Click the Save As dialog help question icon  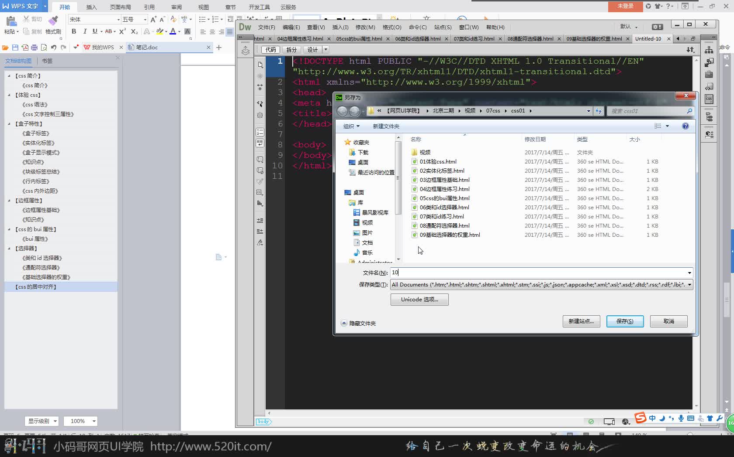pos(686,126)
